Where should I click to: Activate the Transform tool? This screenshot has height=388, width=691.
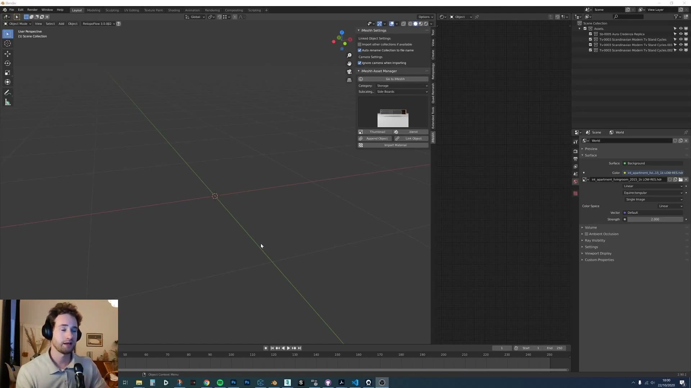tap(8, 82)
